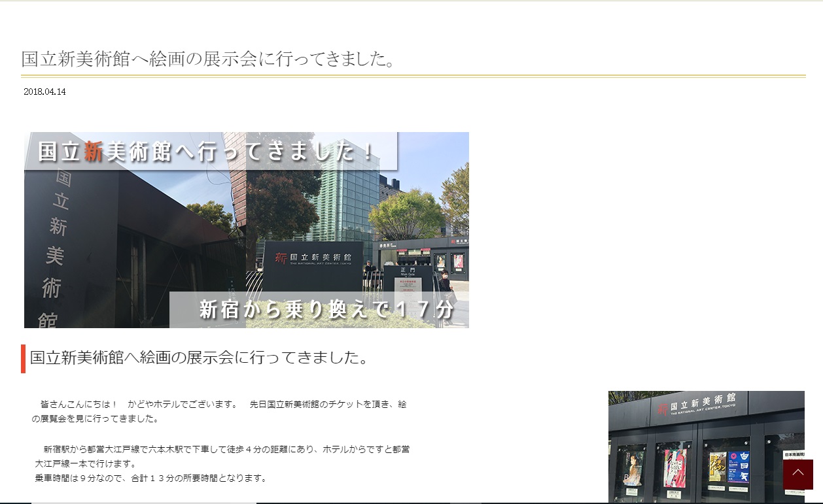Click the scroll-to-top arrow button
Screen dimensions: 823x504
click(797, 475)
